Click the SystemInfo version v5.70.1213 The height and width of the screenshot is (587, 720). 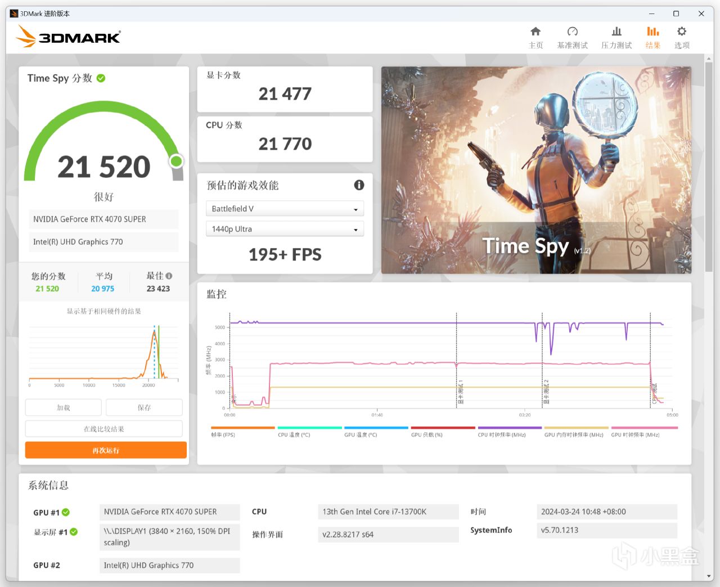[x=607, y=530]
